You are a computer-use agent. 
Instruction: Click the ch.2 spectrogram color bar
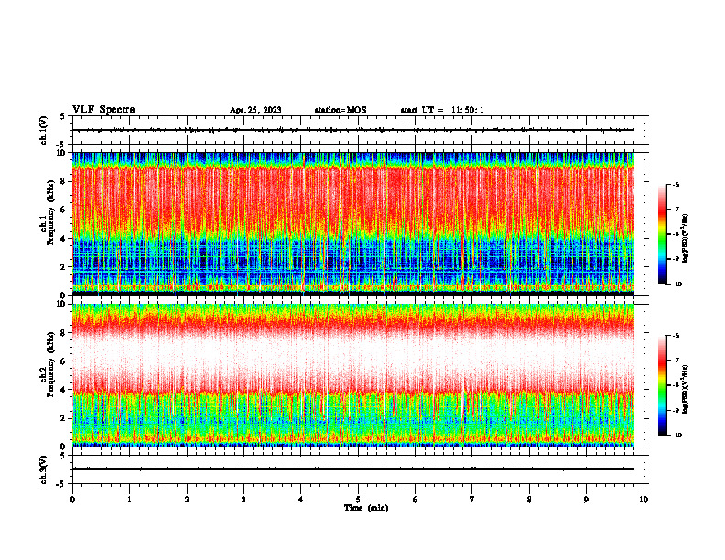[662, 385]
